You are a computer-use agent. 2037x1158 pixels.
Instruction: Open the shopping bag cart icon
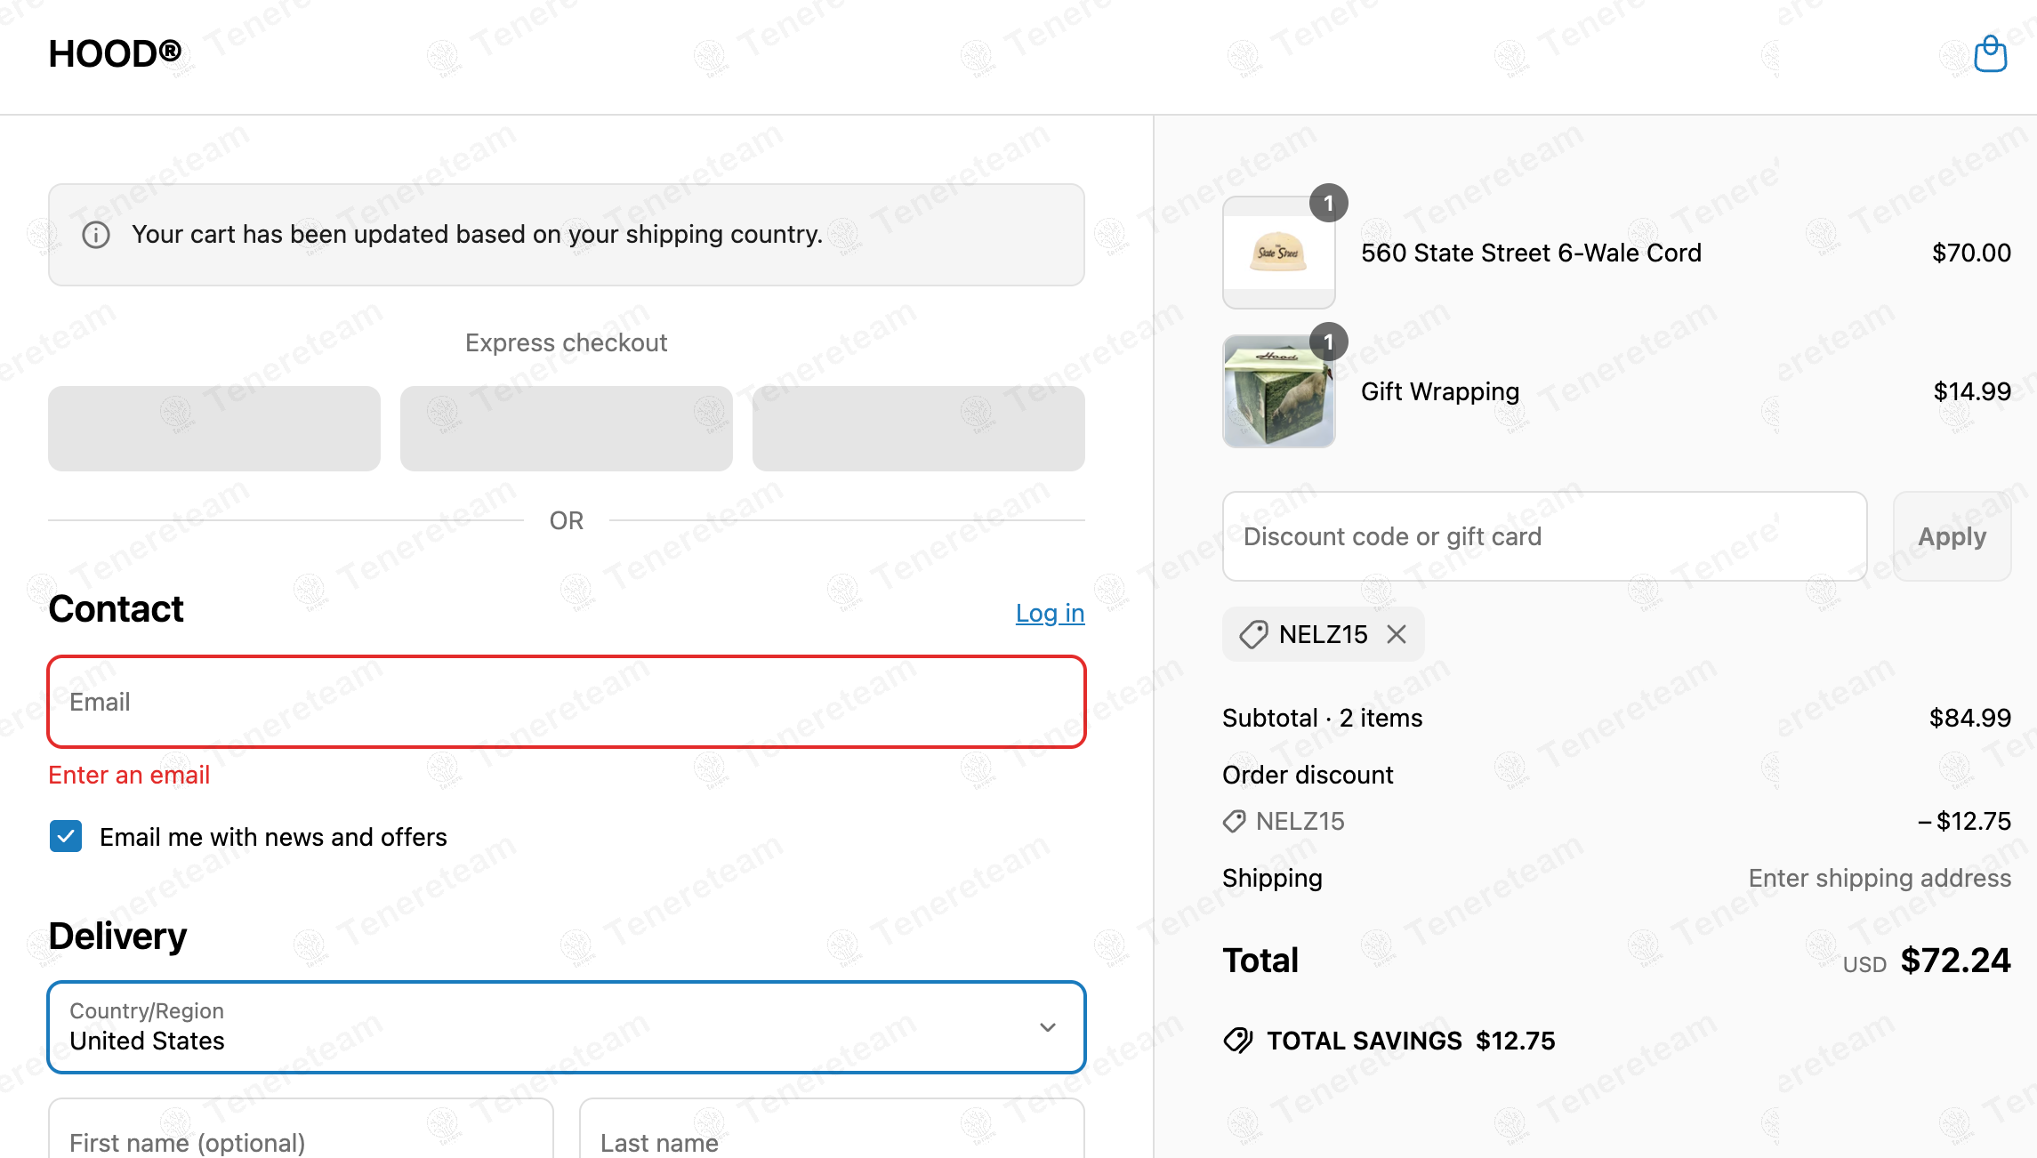1990,54
